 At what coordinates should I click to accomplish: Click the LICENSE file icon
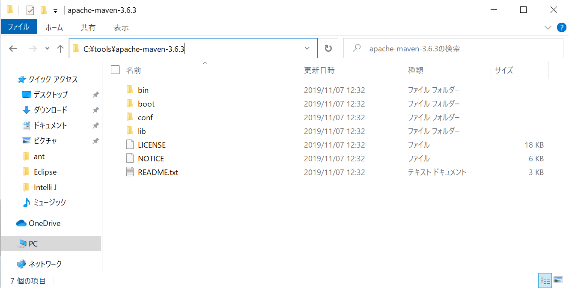130,145
